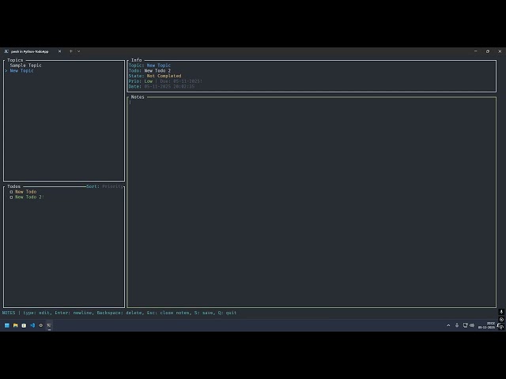Image resolution: width=506 pixels, height=379 pixels.
Task: Click the Topic: New Topic line in Info
Action: [149, 66]
